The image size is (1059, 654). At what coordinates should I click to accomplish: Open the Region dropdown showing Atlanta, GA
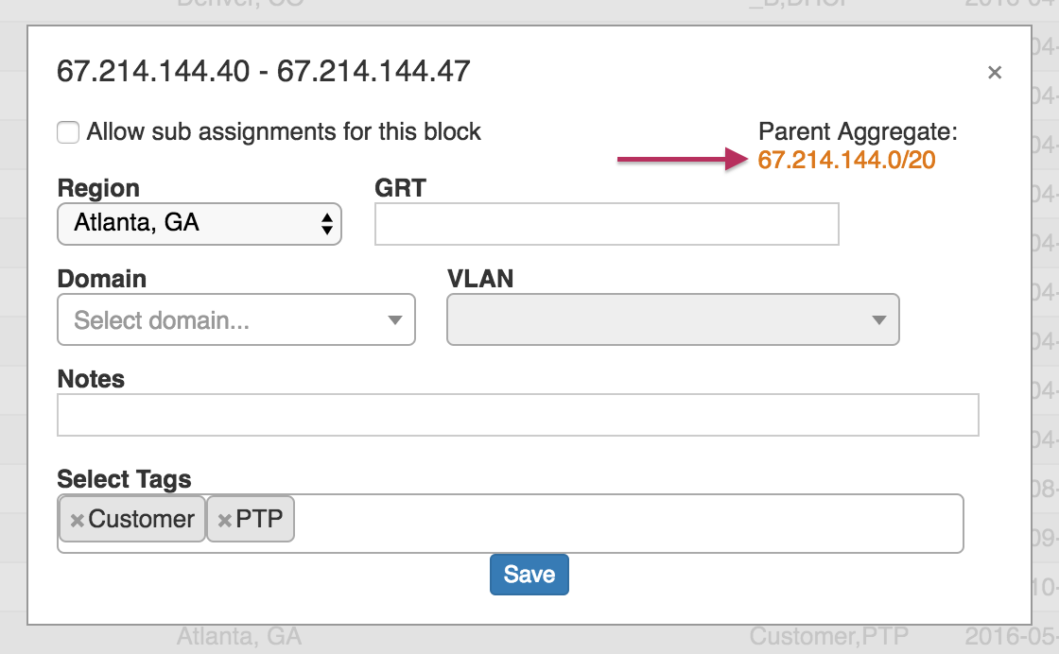pyautogui.click(x=199, y=224)
